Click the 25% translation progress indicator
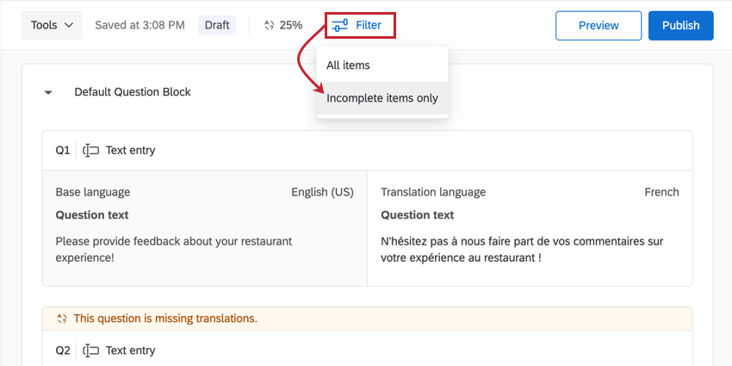732x366 pixels. [x=291, y=25]
